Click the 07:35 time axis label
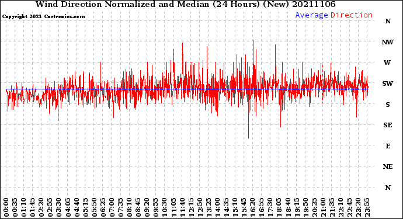403x219 pixels. pos(120,207)
